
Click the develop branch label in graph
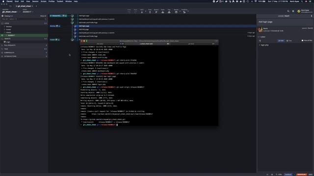tap(55, 26)
